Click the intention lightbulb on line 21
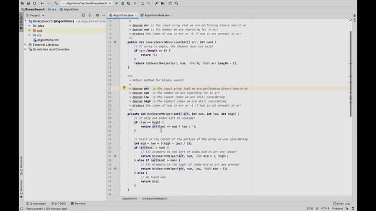376x211 pixels. (x=124, y=88)
